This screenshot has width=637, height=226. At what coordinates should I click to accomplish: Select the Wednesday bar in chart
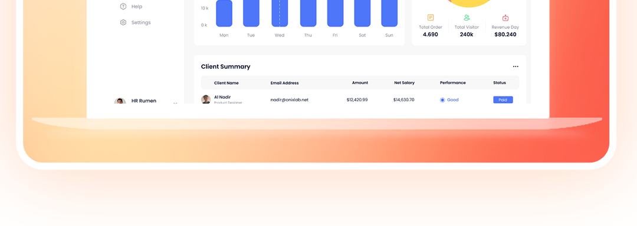point(280,14)
